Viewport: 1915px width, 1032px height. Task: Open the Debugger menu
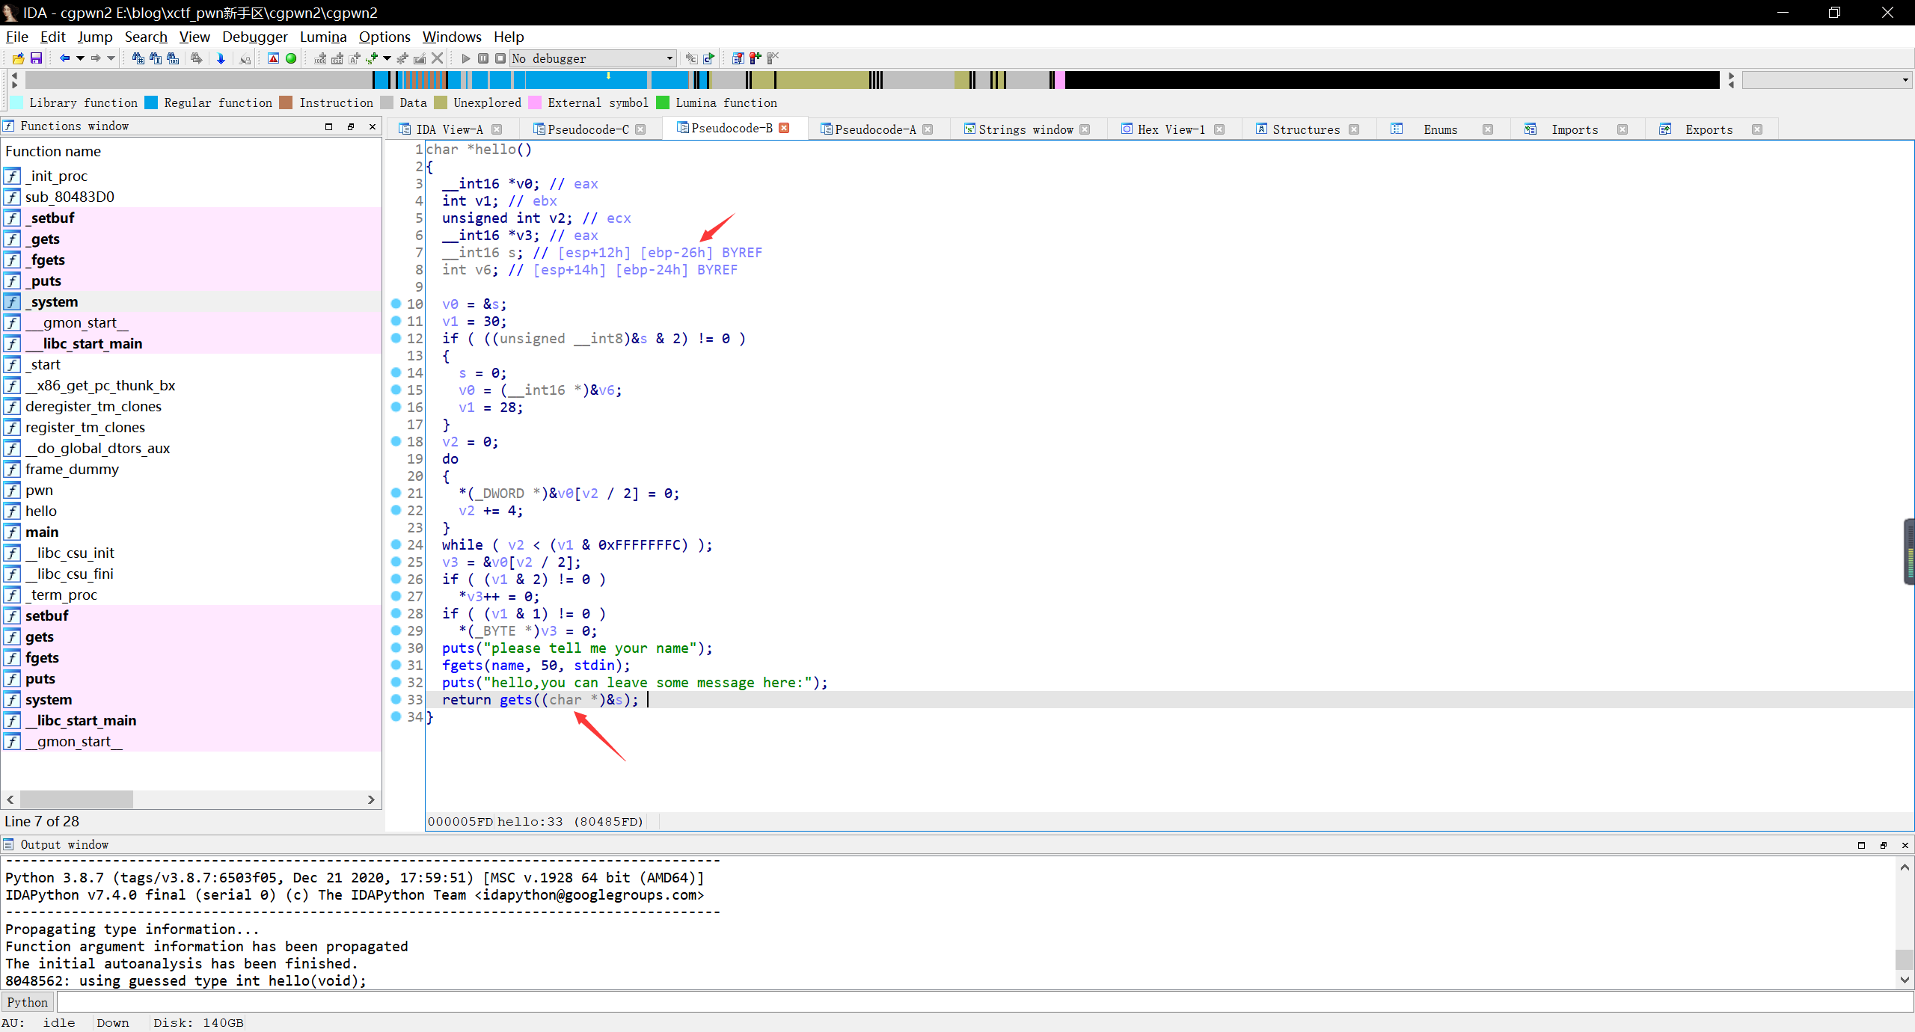[254, 37]
